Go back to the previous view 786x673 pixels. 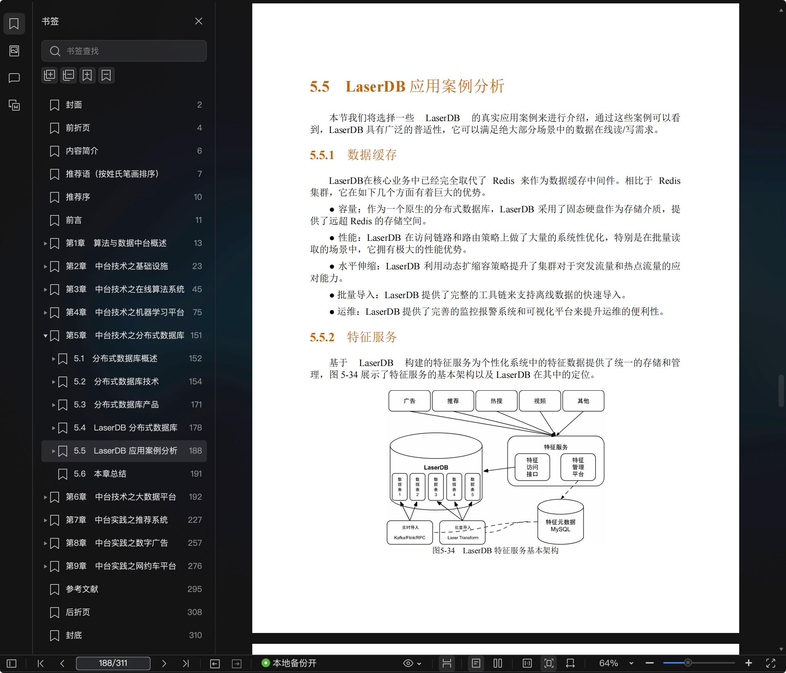215,663
